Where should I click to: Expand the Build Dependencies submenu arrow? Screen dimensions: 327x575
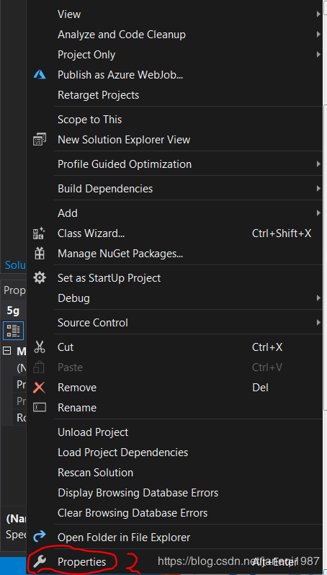(x=318, y=189)
